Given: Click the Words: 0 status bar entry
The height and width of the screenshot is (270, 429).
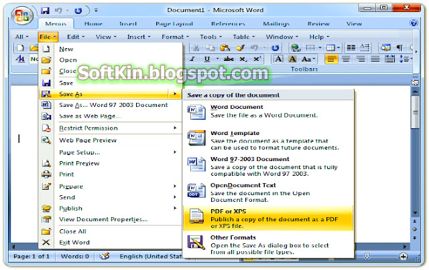Looking at the screenshot, I should pyautogui.click(x=74, y=257).
